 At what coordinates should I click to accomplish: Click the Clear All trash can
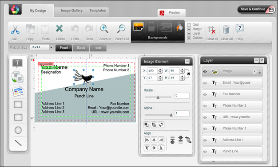click(x=226, y=29)
